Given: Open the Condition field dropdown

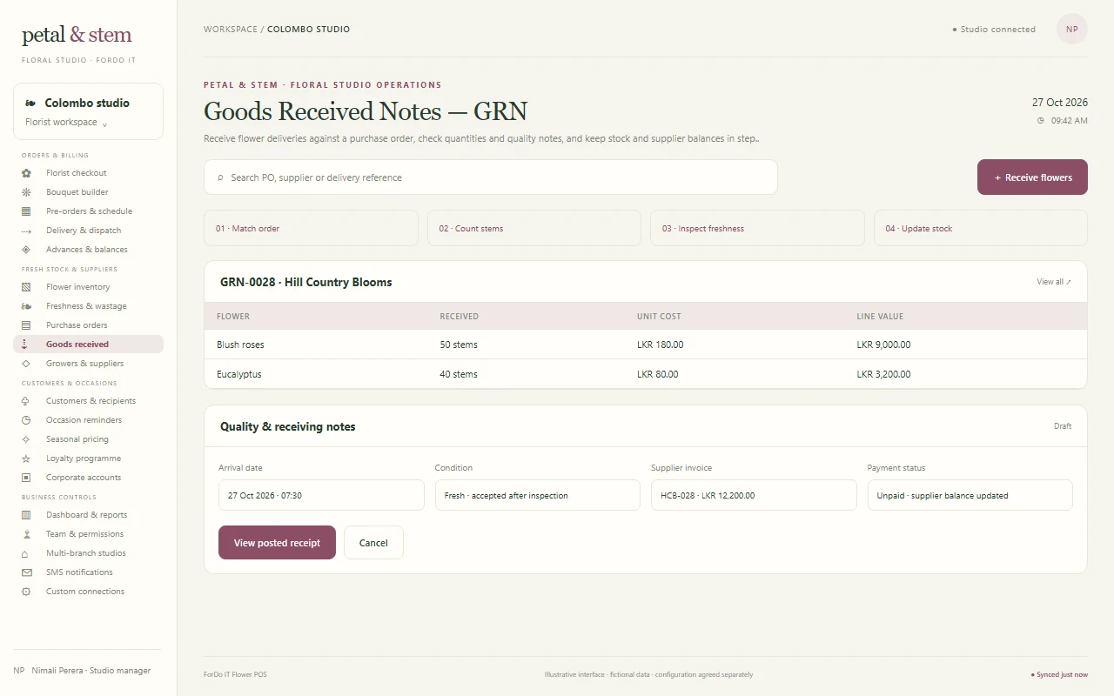Looking at the screenshot, I should point(537,495).
